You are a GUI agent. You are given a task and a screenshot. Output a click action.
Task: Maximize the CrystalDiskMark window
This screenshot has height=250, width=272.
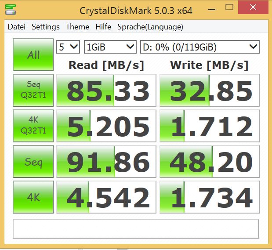click(x=229, y=7)
